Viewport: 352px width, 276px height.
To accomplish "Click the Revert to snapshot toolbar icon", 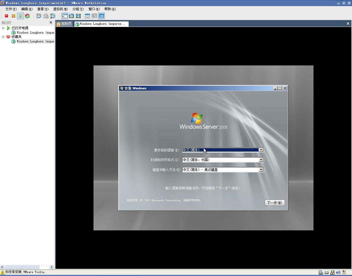I will pyautogui.click(x=46, y=16).
